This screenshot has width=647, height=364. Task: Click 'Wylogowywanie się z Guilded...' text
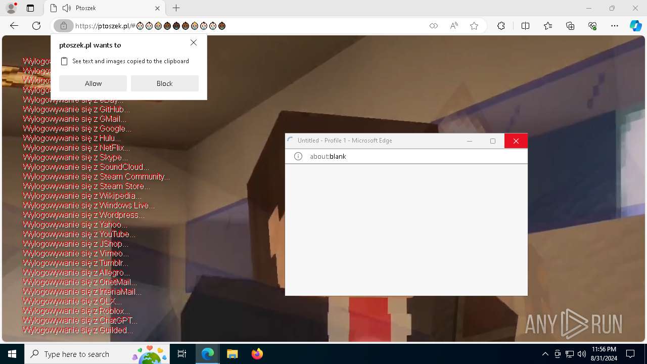click(x=78, y=331)
